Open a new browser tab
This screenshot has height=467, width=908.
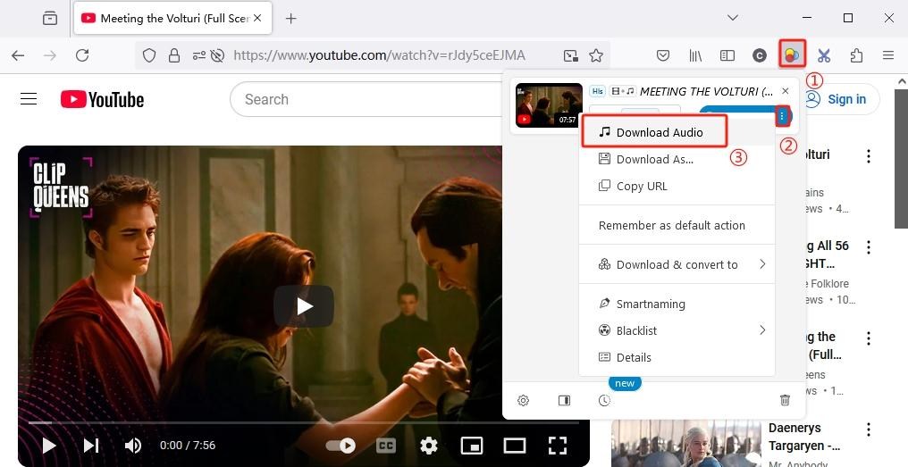pyautogui.click(x=290, y=19)
